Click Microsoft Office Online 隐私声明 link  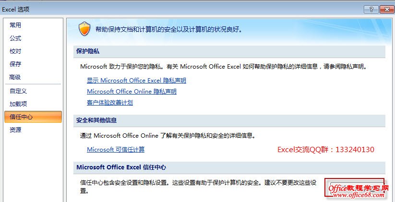[x=132, y=92]
